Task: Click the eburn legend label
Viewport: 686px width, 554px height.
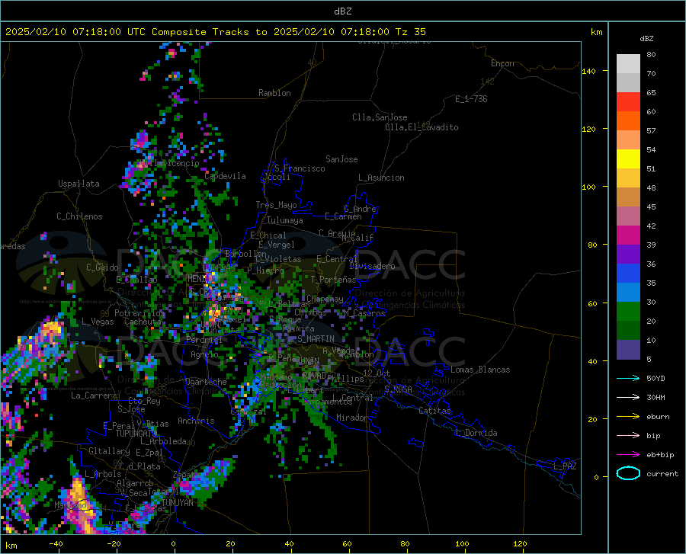Action: click(x=658, y=417)
